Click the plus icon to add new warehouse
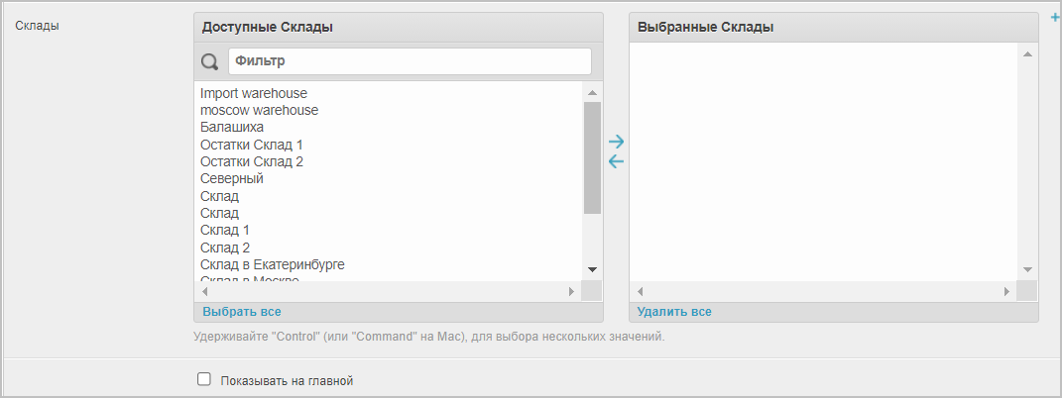Image resolution: width=1062 pixels, height=398 pixels. pos(1054,17)
